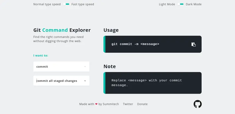
Task: Click the 'I want to:' label
Action: coord(41,56)
